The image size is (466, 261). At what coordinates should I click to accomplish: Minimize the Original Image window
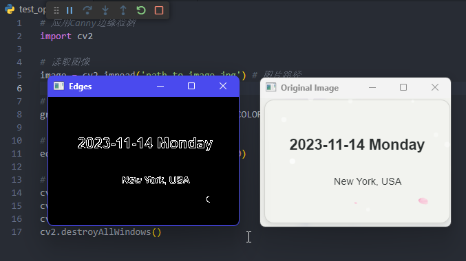[372, 87]
